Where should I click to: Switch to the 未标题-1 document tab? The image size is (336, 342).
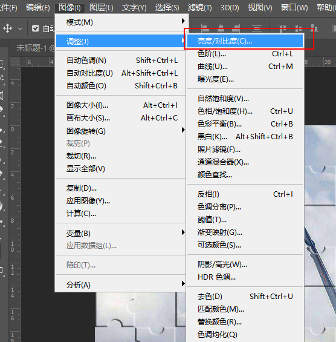pos(36,48)
